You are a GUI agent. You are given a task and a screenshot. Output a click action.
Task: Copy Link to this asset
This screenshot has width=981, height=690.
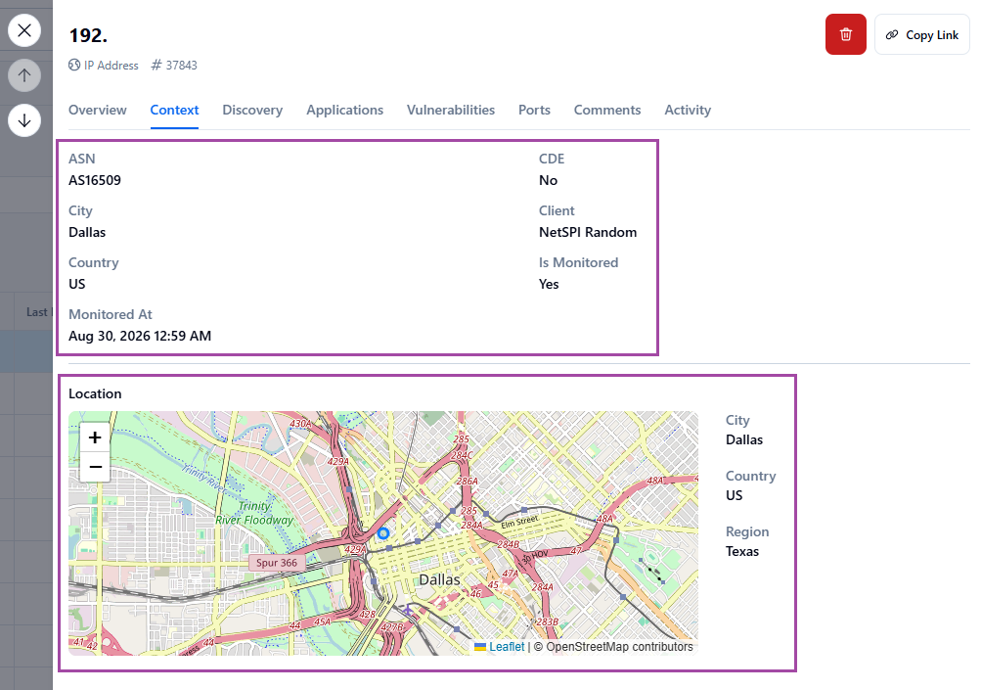[x=921, y=34]
